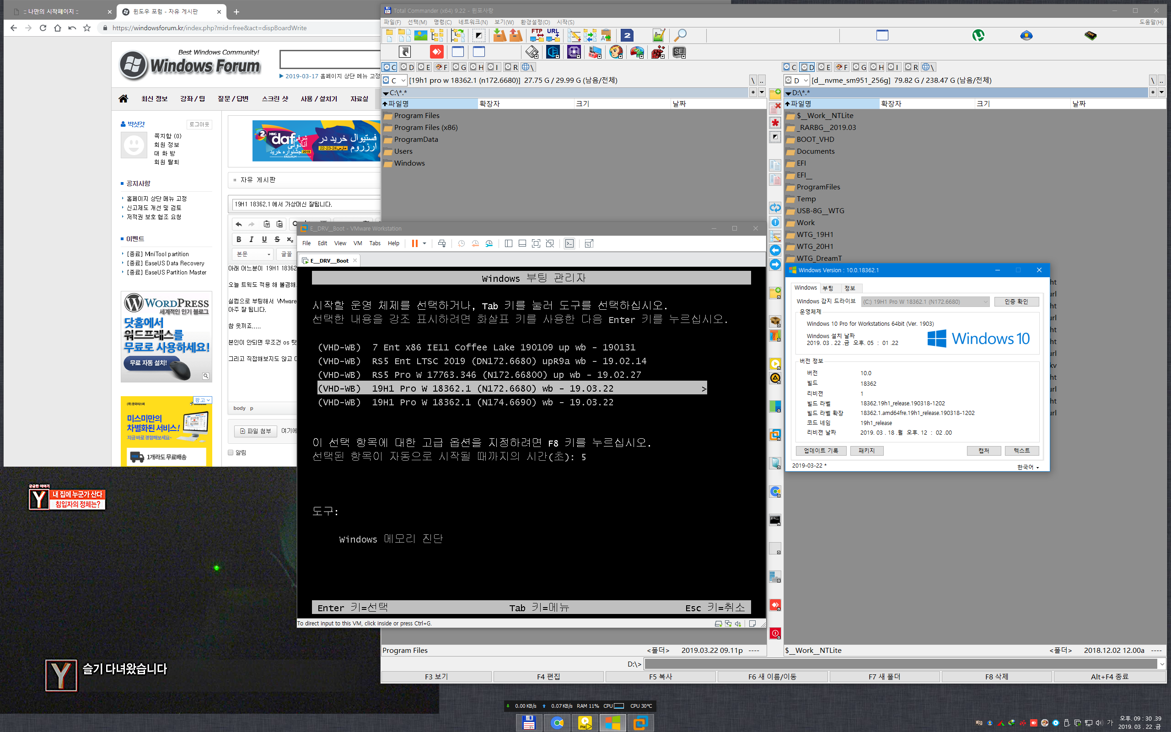
Task: Click the thumbnail picture view toolbar icon
Action: [420, 35]
